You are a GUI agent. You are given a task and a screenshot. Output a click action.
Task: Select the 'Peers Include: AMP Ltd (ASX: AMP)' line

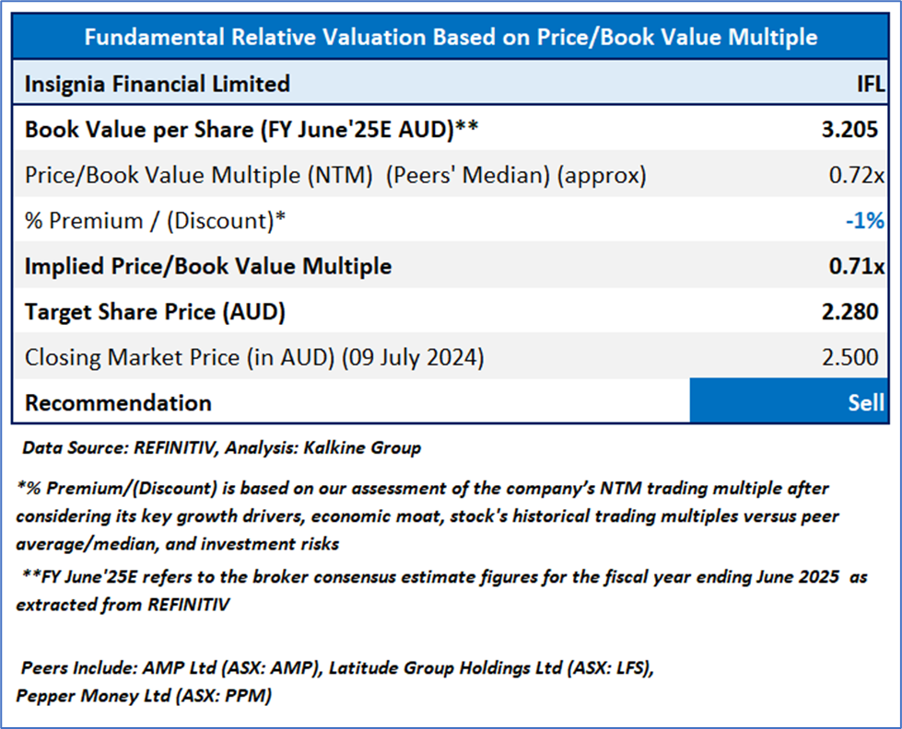(x=338, y=668)
